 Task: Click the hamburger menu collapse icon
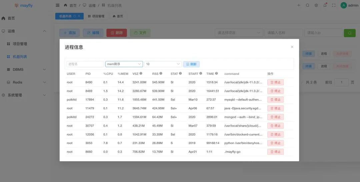(58, 5)
